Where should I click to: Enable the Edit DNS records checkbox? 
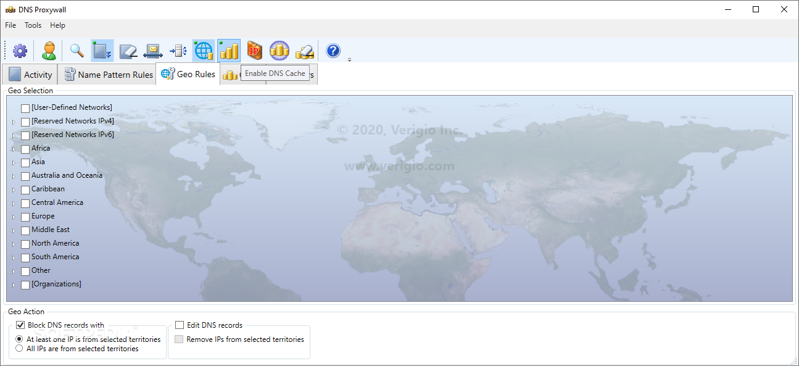(180, 325)
